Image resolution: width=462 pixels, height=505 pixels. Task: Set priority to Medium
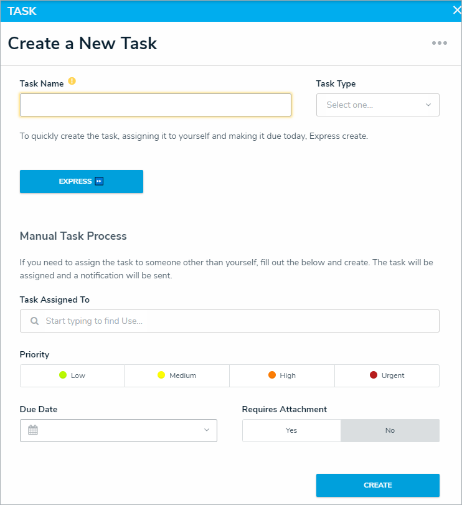pos(177,375)
